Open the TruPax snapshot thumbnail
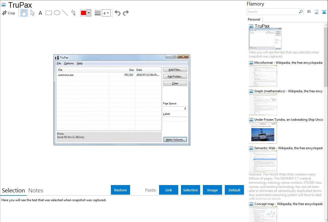The width and height of the screenshot is (328, 222). (x=265, y=39)
